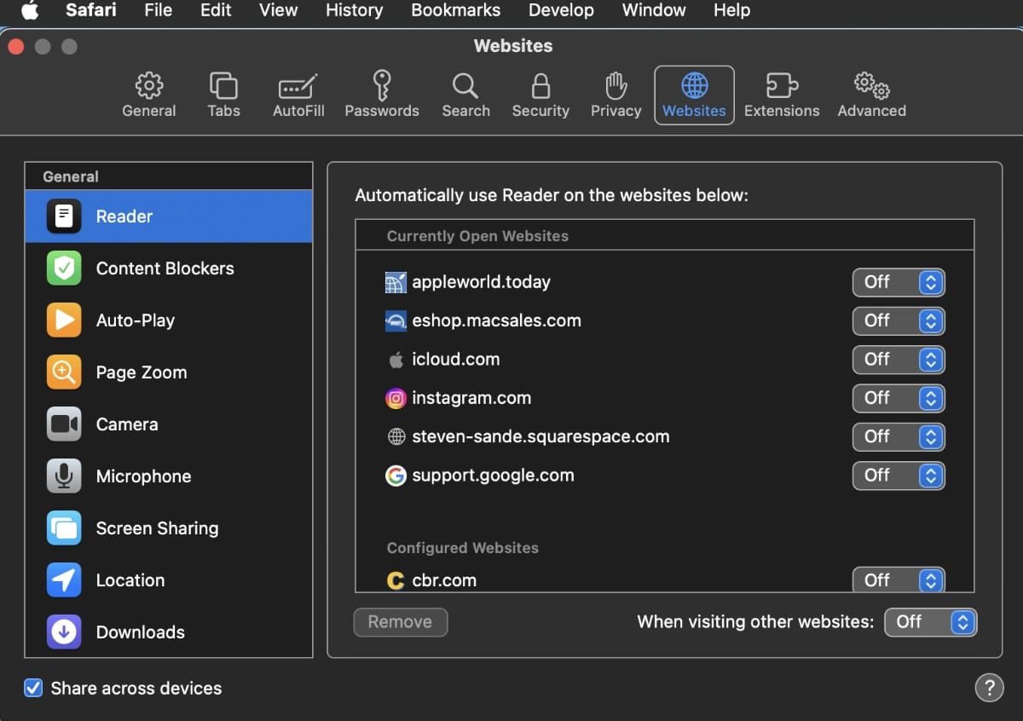Click the help question mark button

tap(989, 688)
